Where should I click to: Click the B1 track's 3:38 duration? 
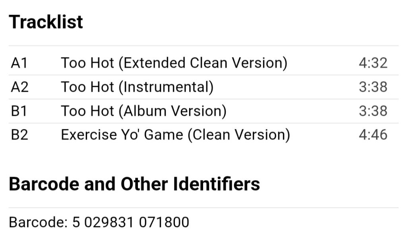click(373, 111)
